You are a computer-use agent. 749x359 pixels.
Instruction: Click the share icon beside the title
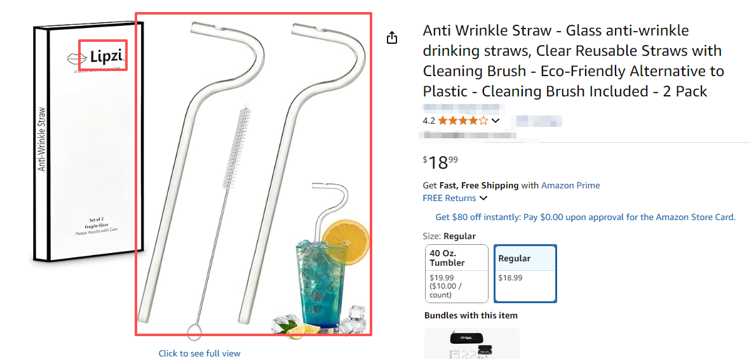tap(392, 38)
